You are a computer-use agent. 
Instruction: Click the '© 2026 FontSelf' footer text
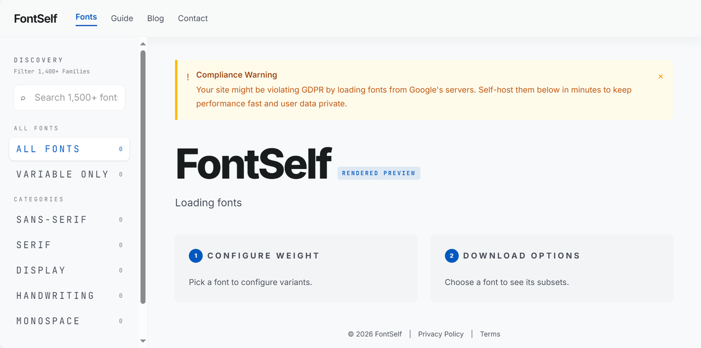[x=375, y=334]
